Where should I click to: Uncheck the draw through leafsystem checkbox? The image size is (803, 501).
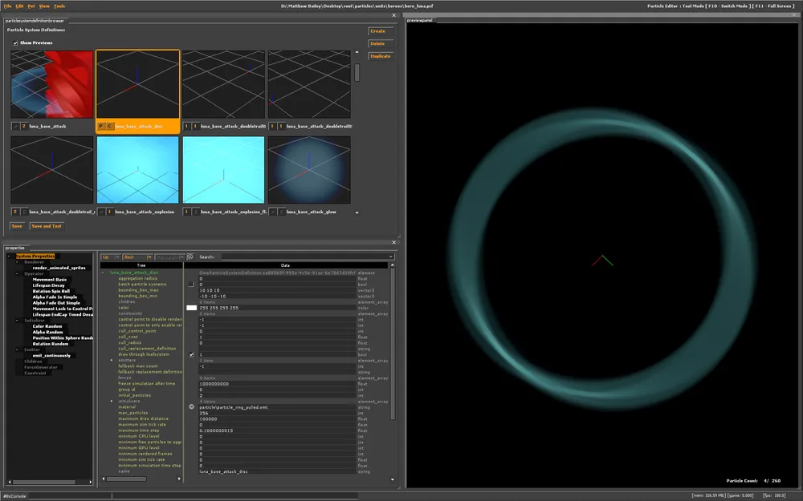tap(191, 354)
